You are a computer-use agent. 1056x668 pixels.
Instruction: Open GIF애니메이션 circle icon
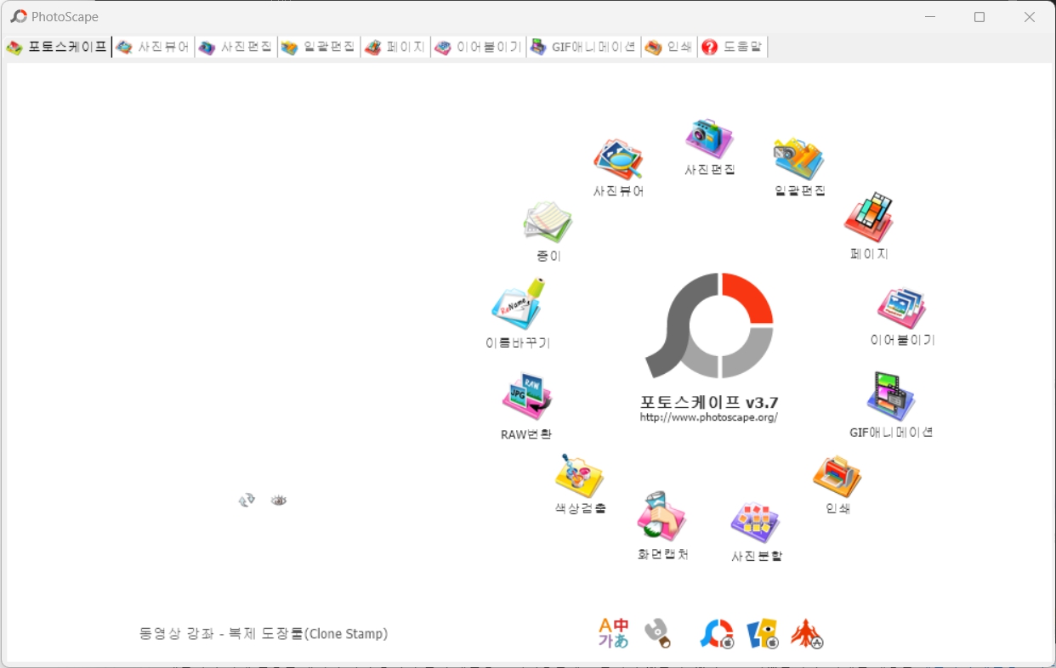891,405
